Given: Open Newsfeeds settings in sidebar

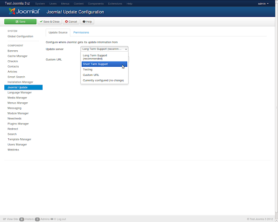Looking at the screenshot, I should pyautogui.click(x=14, y=119).
